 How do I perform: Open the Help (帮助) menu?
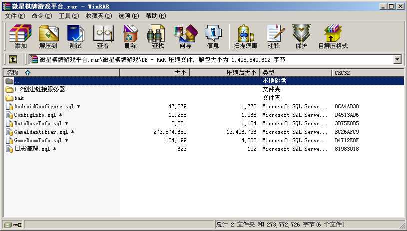(x=156, y=16)
